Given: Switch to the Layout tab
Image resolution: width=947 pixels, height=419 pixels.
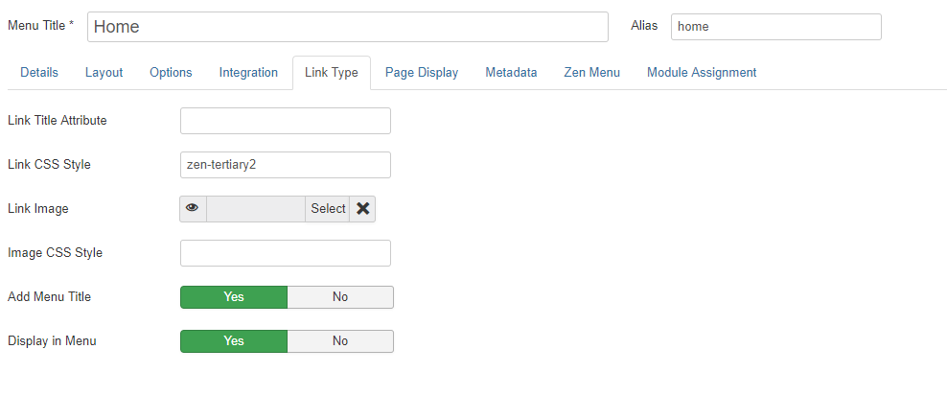Looking at the screenshot, I should (x=104, y=73).
